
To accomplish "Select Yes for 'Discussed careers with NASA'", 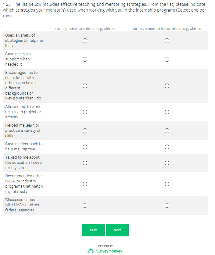I will pos(85,205).
